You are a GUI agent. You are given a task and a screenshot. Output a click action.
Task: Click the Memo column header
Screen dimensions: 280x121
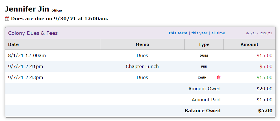[x=142, y=44]
